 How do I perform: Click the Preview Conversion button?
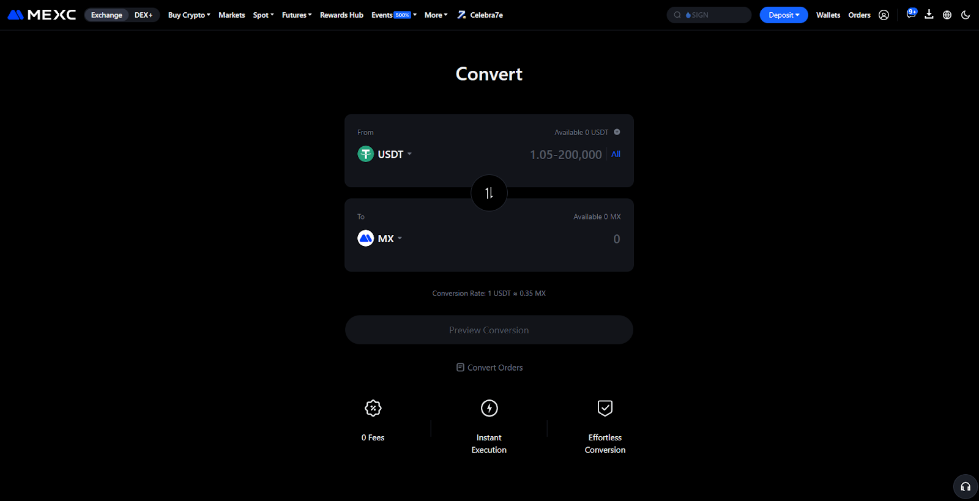point(489,330)
